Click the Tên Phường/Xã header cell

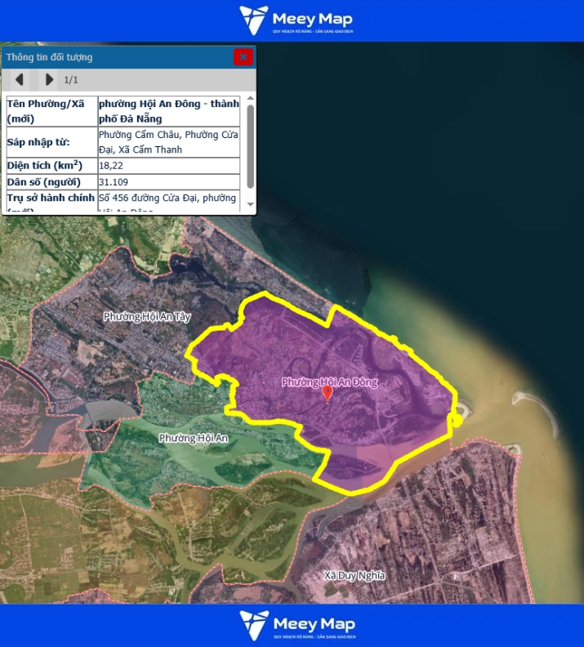click(x=51, y=110)
